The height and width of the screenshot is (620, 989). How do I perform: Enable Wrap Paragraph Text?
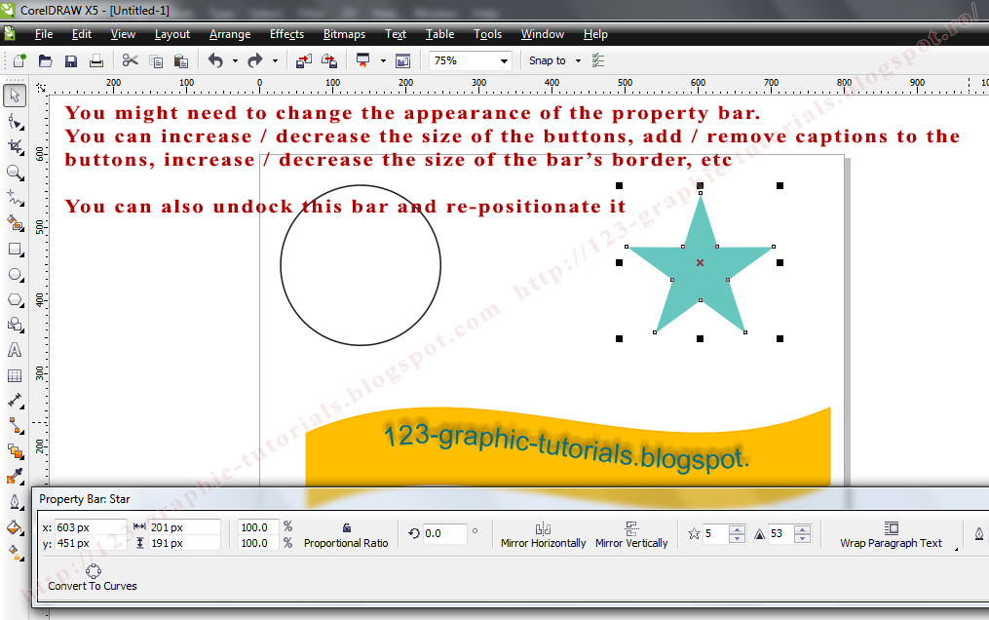click(x=892, y=533)
